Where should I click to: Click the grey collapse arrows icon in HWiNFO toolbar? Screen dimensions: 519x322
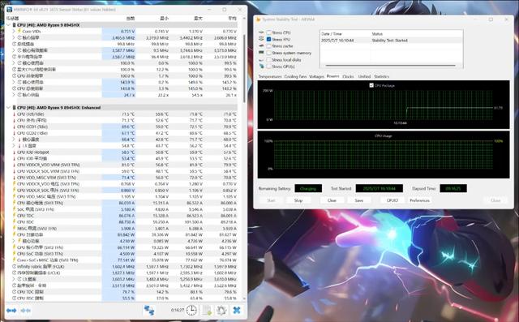coord(26,311)
